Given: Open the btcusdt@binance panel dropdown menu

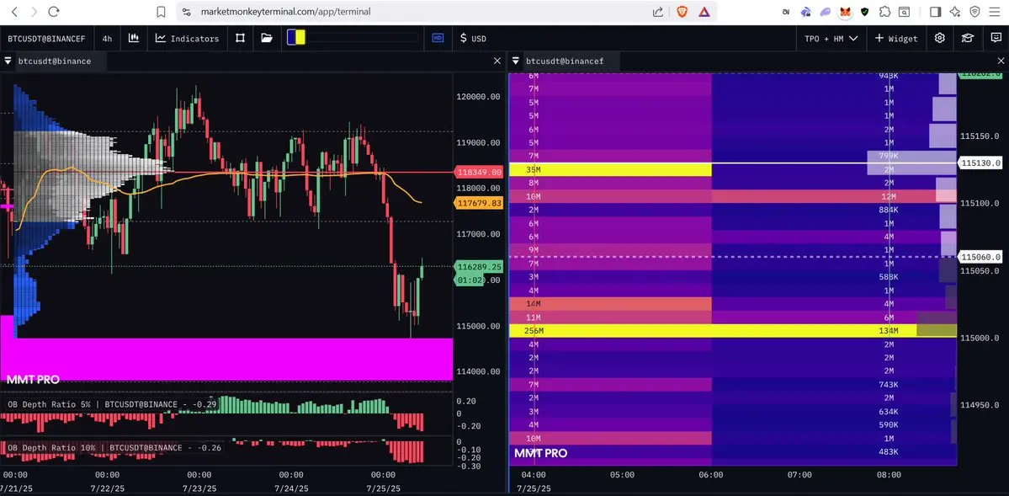Looking at the screenshot, I should 8,61.
